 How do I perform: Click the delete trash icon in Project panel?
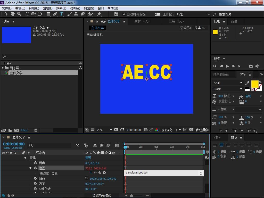click(36, 130)
